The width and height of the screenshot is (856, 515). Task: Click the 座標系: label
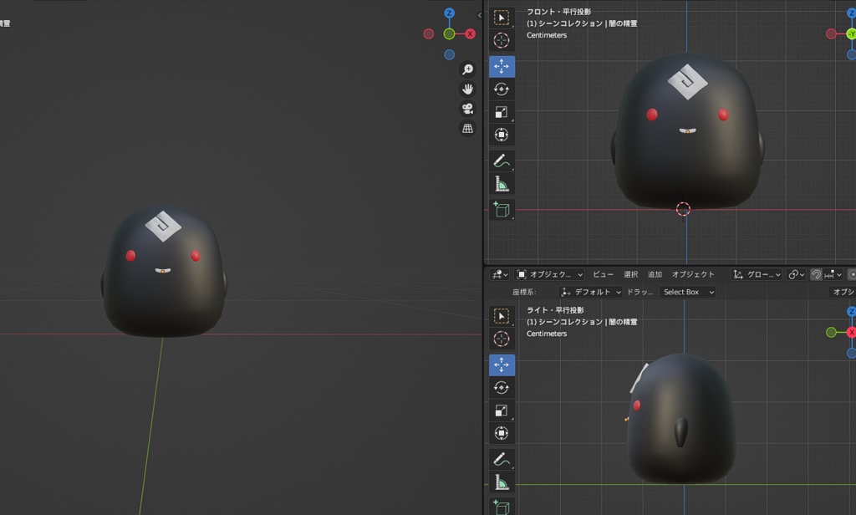(524, 292)
